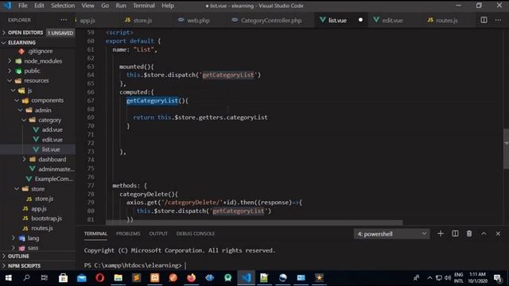Image resolution: width=509 pixels, height=286 pixels.
Task: Open the View menu
Action: 87,6
